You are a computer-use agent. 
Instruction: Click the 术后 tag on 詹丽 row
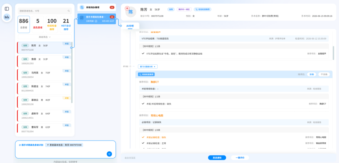67,57
